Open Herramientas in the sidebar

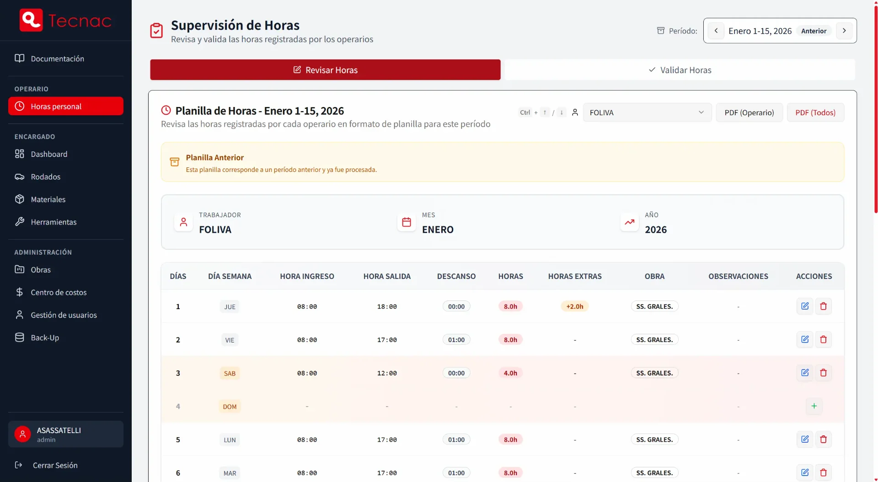[54, 222]
